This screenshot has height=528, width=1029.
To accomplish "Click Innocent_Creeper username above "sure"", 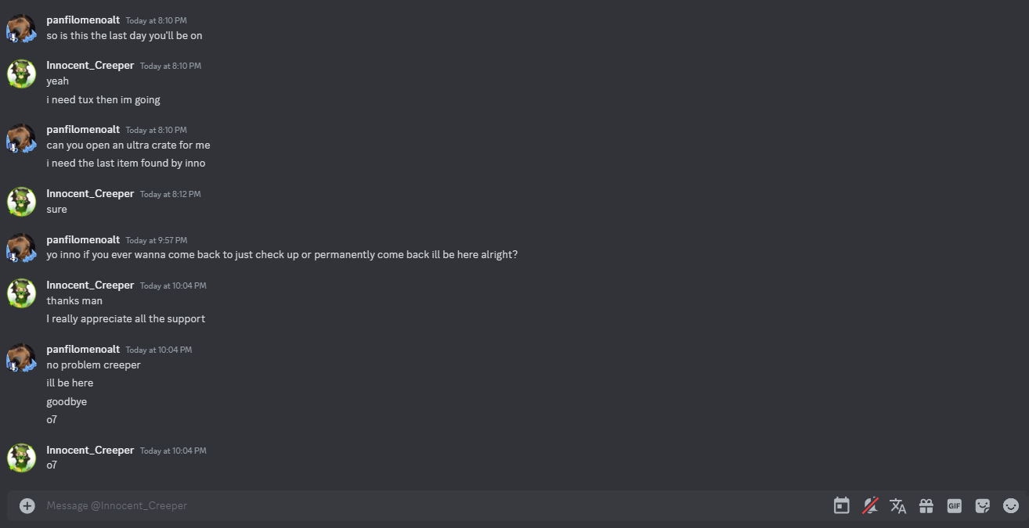I will [90, 193].
